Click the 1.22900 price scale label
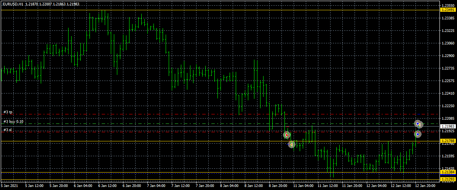 pyautogui.click(x=447, y=56)
